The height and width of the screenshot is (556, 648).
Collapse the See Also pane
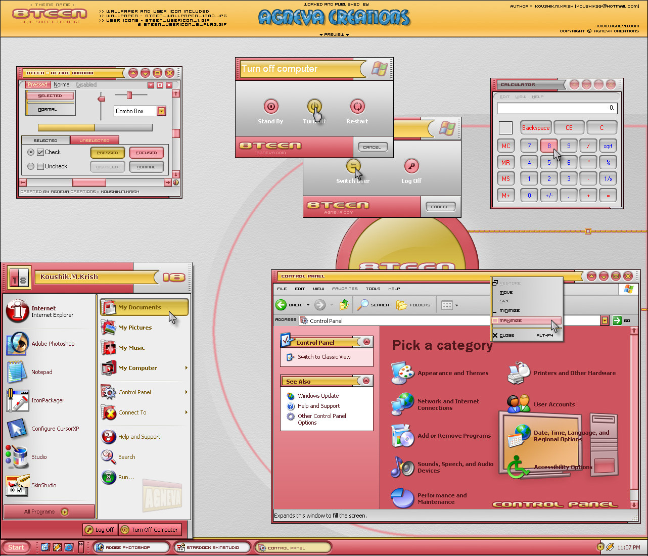(x=367, y=381)
